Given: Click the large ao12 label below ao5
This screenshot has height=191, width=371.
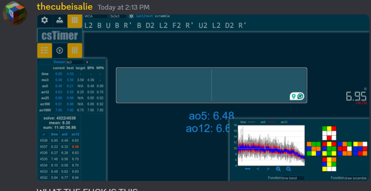Looking at the screenshot, I should click(208, 129).
